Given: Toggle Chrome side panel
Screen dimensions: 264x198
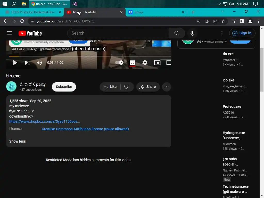Looking at the screenshot, I should 242,21.
